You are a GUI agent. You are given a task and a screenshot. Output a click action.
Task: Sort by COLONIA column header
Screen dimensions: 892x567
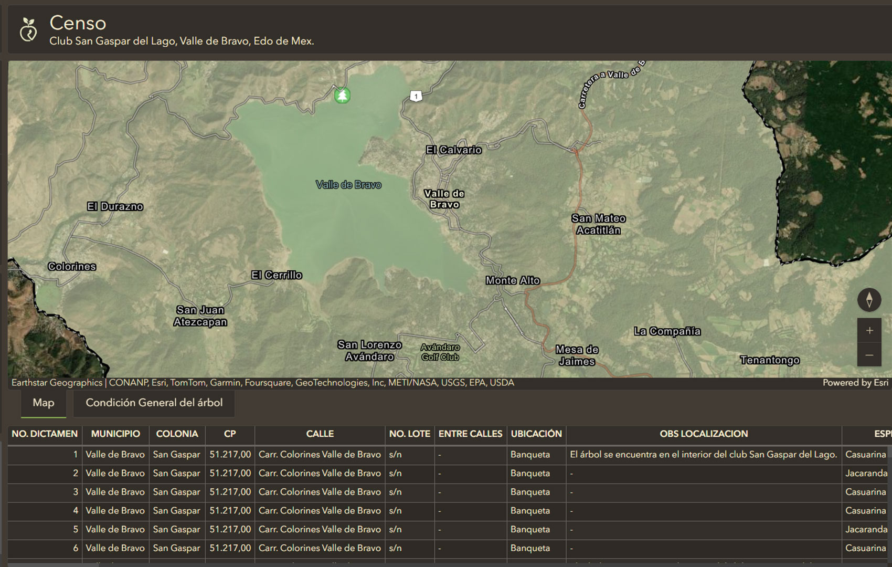point(177,434)
